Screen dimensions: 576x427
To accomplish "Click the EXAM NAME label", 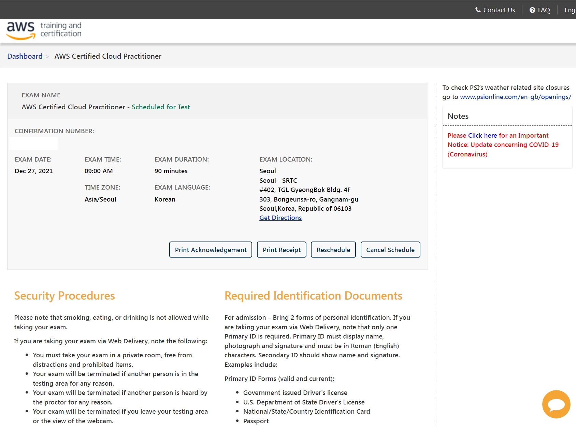I will 41,95.
